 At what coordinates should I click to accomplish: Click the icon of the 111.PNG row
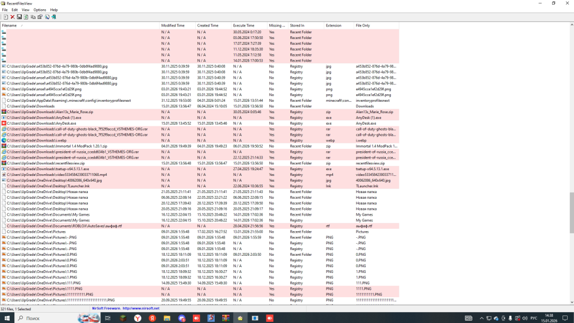[3, 283]
